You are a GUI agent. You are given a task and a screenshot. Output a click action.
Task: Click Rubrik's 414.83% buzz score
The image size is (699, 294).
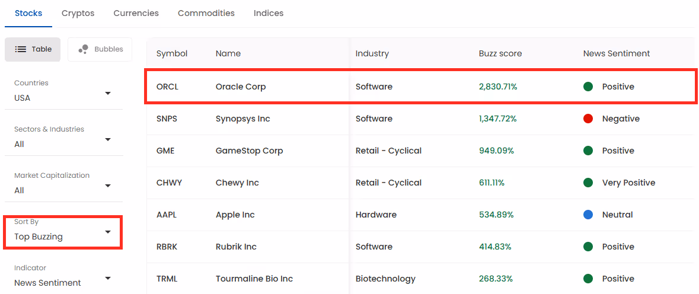click(x=495, y=247)
